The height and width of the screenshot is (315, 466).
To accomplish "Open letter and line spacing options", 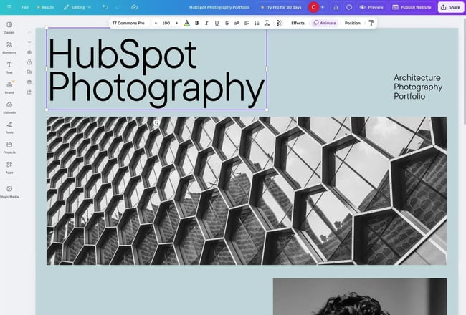I will [267, 23].
